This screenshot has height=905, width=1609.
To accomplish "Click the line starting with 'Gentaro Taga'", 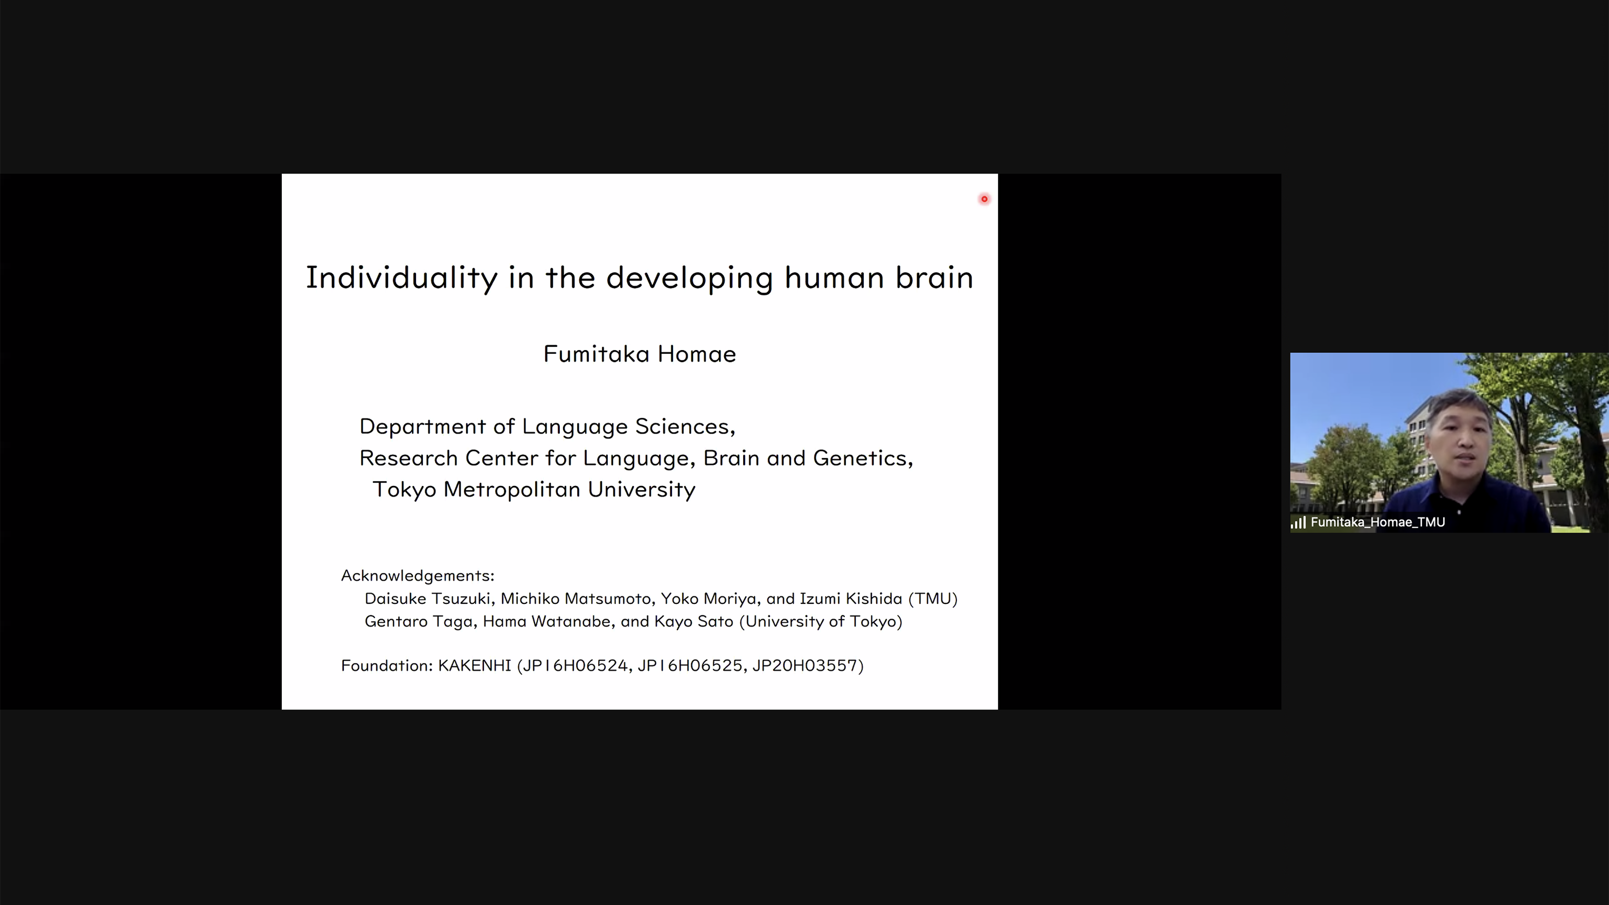I will pyautogui.click(x=633, y=622).
